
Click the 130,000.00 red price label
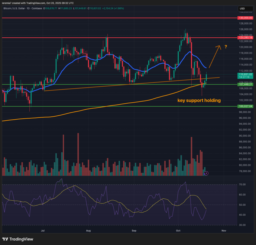[245, 18]
